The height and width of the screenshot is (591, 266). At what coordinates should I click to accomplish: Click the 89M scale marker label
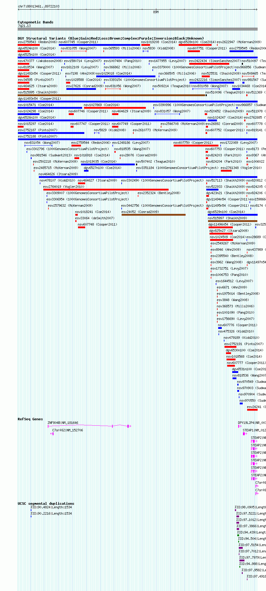(156, 12)
